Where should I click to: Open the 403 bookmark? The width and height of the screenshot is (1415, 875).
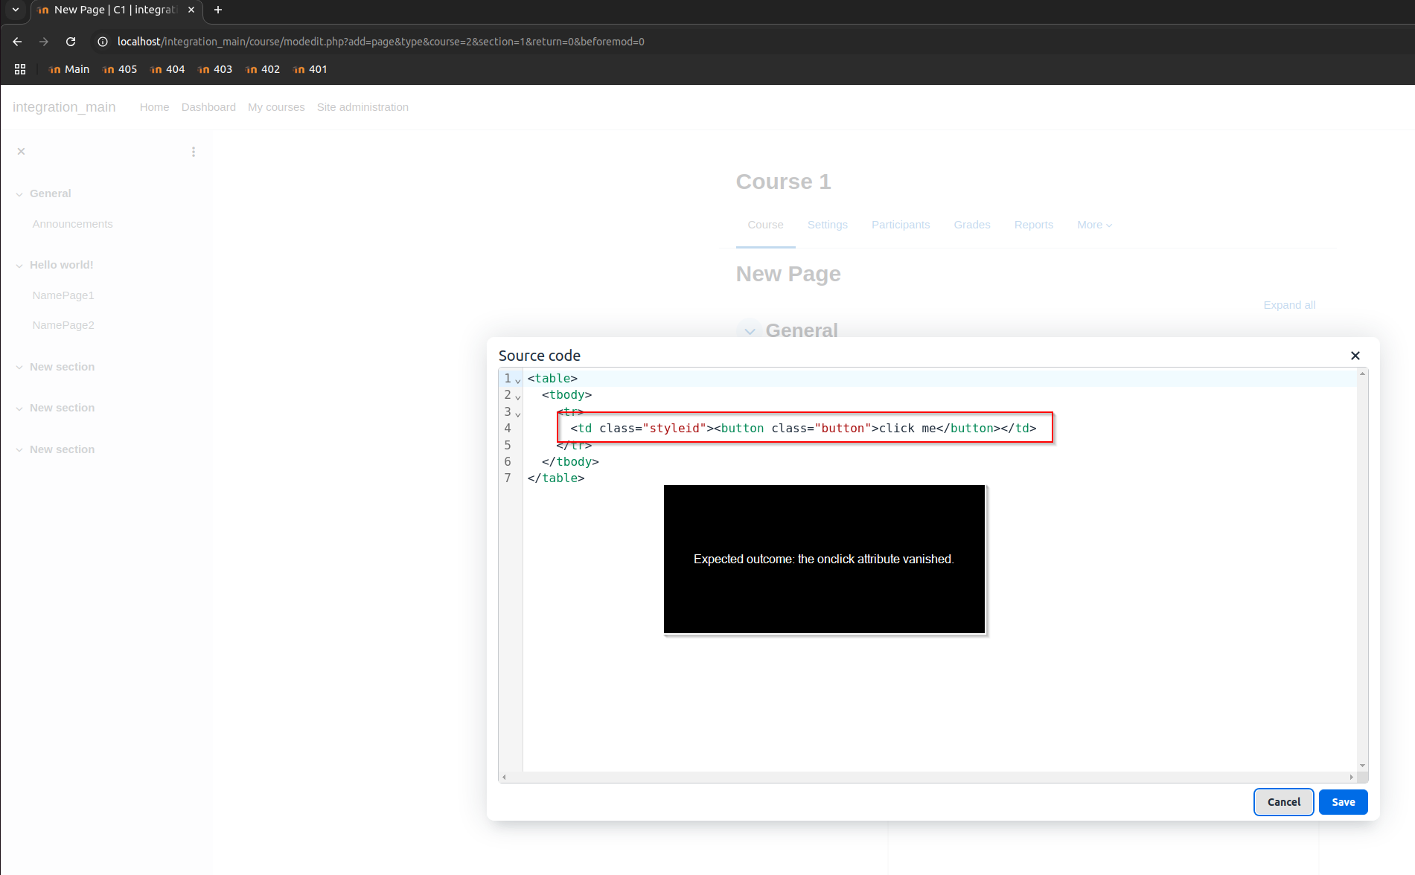pyautogui.click(x=215, y=69)
